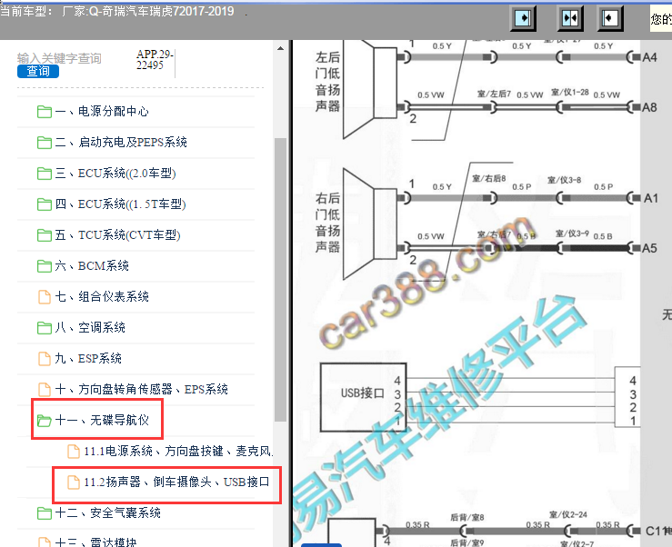Open 十、方向盘转角传感器、EPS系统 diagram

click(x=142, y=389)
